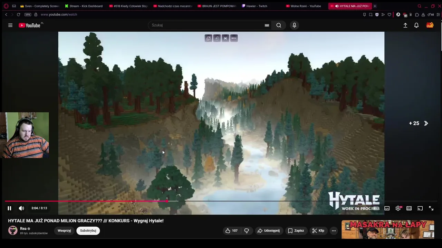
Task: Click the Opera flow send arrow icon
Action: click(x=383, y=14)
